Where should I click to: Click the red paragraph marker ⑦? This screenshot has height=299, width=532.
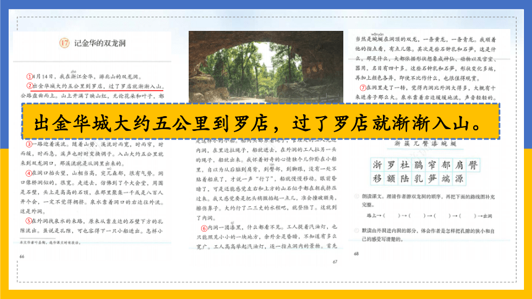(363, 88)
